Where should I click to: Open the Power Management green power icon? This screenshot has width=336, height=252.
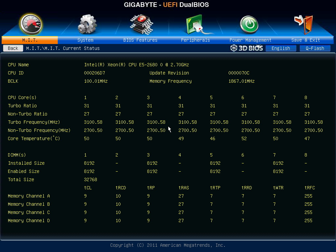[249, 25]
